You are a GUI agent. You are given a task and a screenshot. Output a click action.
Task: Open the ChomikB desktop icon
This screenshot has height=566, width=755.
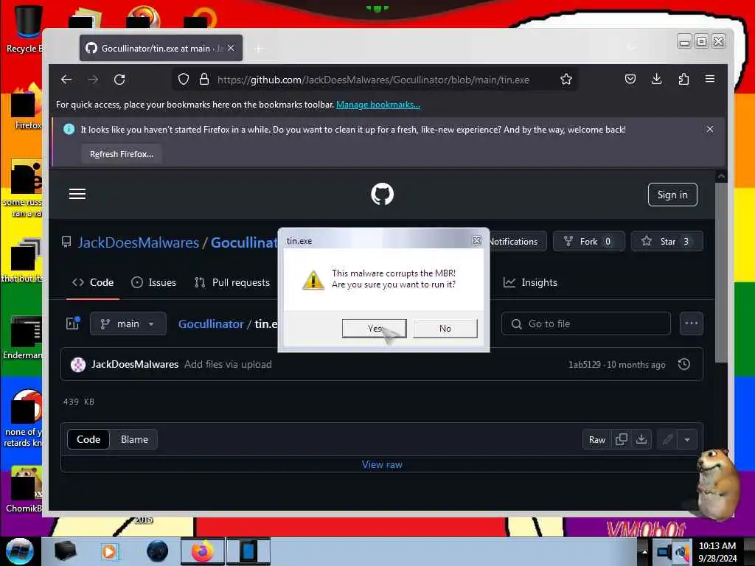point(23,489)
